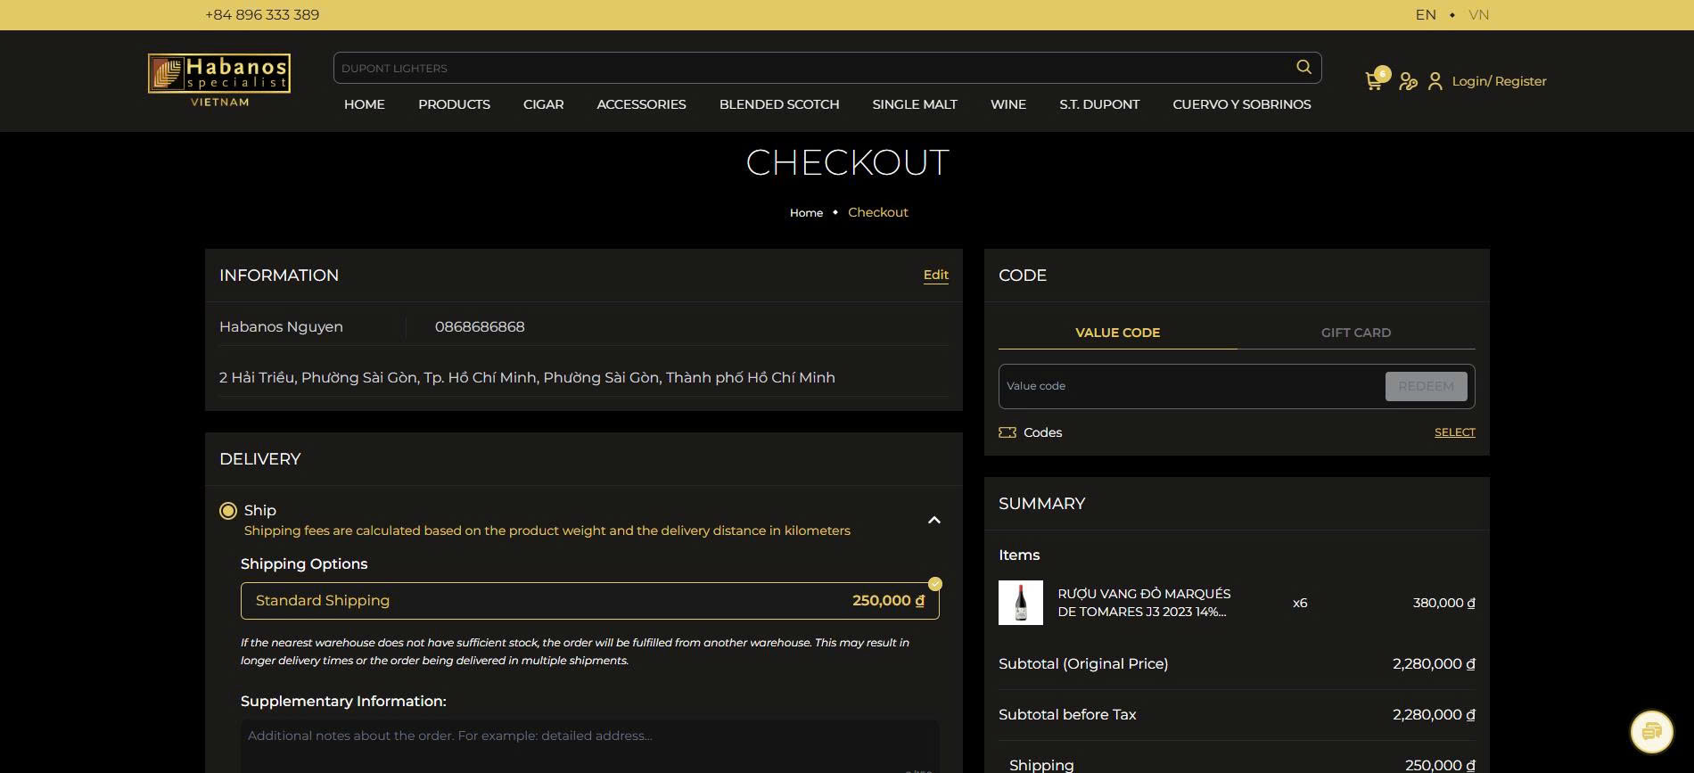Click the Items label in Summary
This screenshot has height=773, width=1694.
point(1019,555)
